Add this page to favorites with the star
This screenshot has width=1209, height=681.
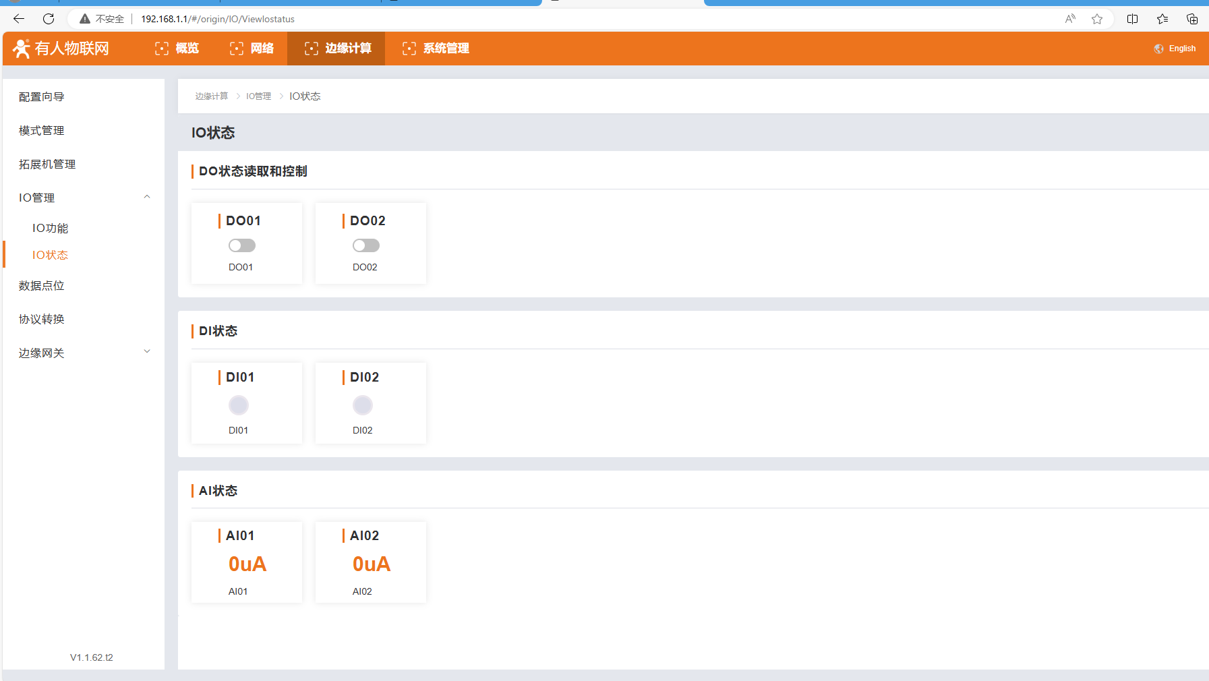(1097, 19)
